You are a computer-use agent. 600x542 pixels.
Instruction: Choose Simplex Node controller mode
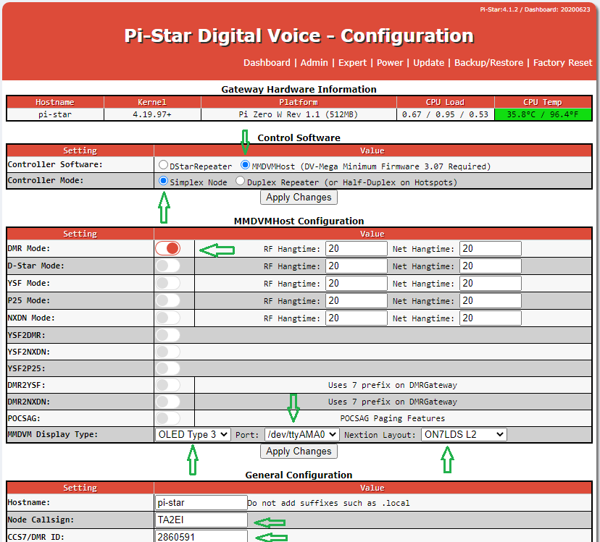click(x=163, y=181)
